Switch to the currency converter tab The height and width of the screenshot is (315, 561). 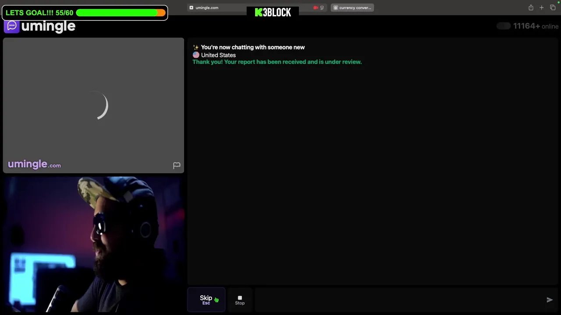[x=352, y=7]
